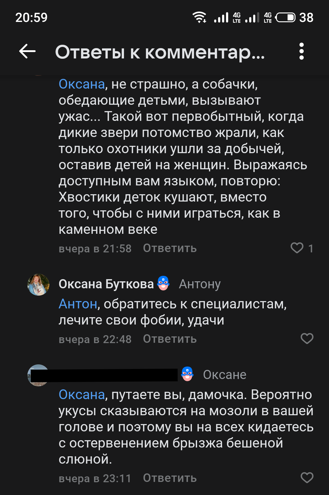This screenshot has height=495, width=329.
Task: Like the comment posted at 21:58
Action: click(297, 248)
